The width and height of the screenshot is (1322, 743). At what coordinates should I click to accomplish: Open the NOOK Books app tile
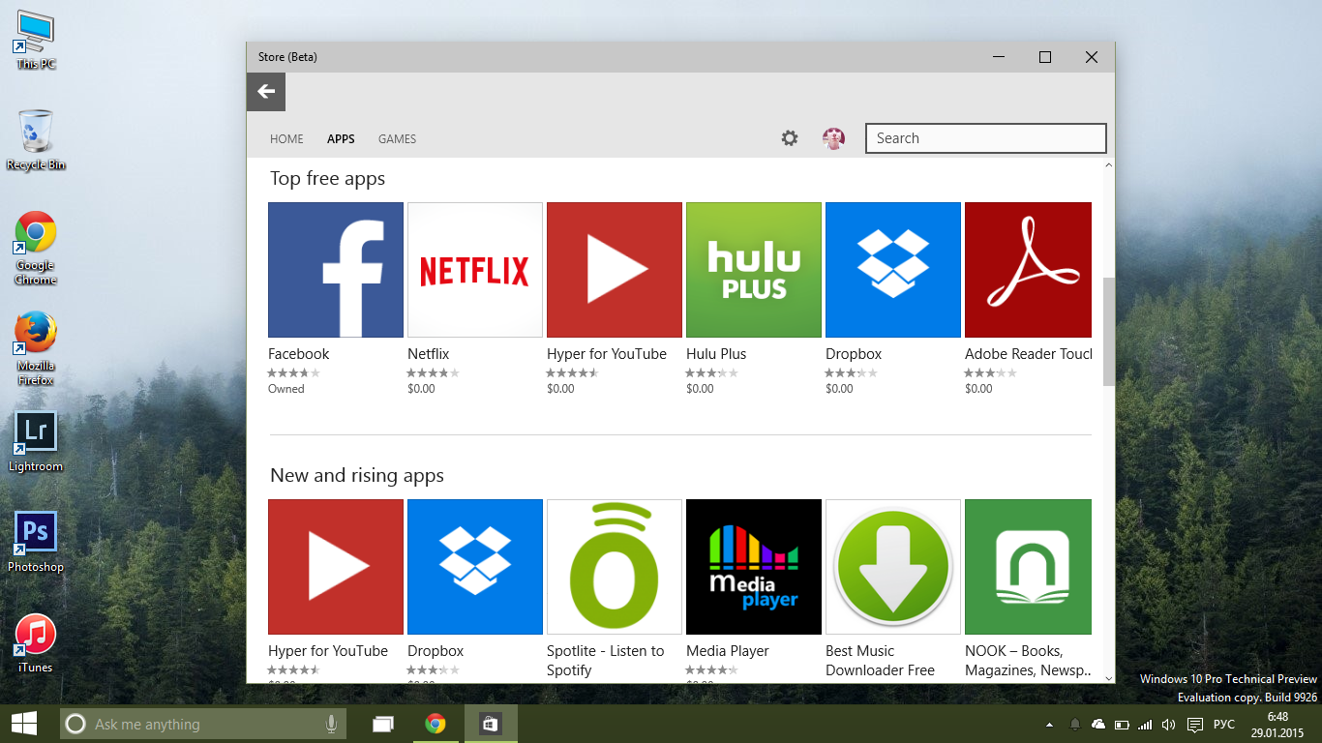tap(1028, 567)
